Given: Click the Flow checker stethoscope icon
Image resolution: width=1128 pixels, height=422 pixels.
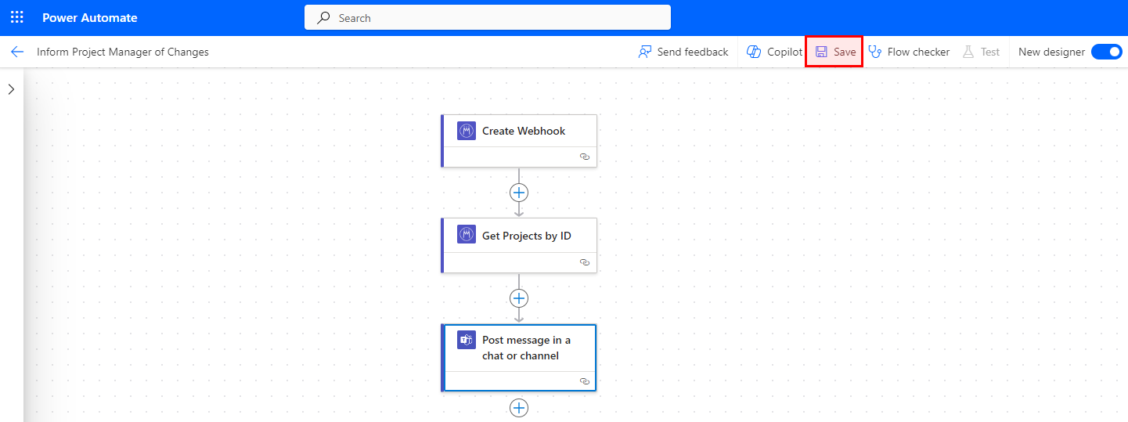Looking at the screenshot, I should (875, 52).
